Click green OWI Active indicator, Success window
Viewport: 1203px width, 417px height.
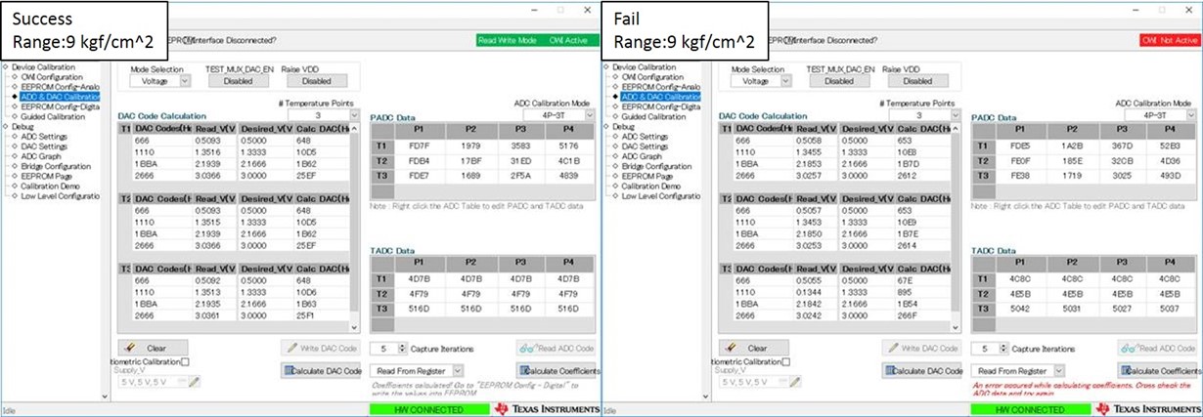[570, 40]
